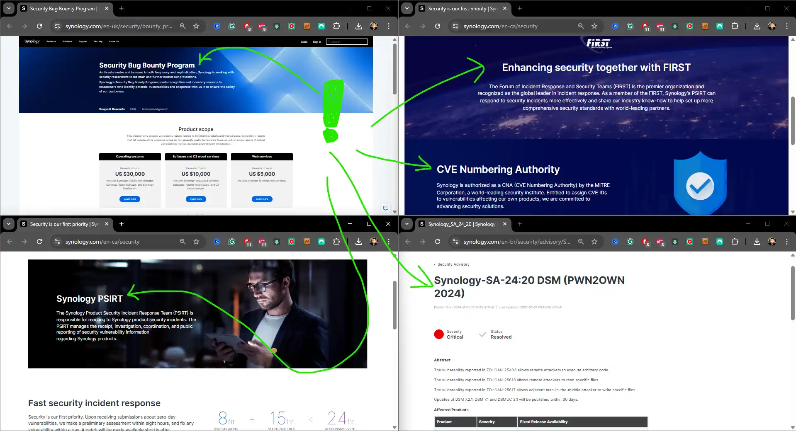The width and height of the screenshot is (796, 431).
Task: Click vertical scrollbar of Bug Bounty page
Action: point(394,68)
